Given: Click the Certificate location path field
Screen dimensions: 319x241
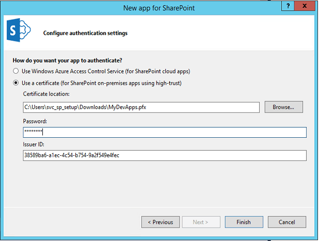Looking at the screenshot, I should pyautogui.click(x=141, y=107).
